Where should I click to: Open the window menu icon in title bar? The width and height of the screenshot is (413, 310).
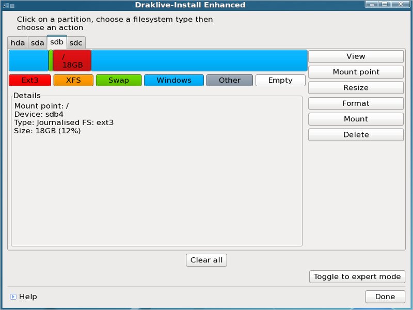pos(5,5)
